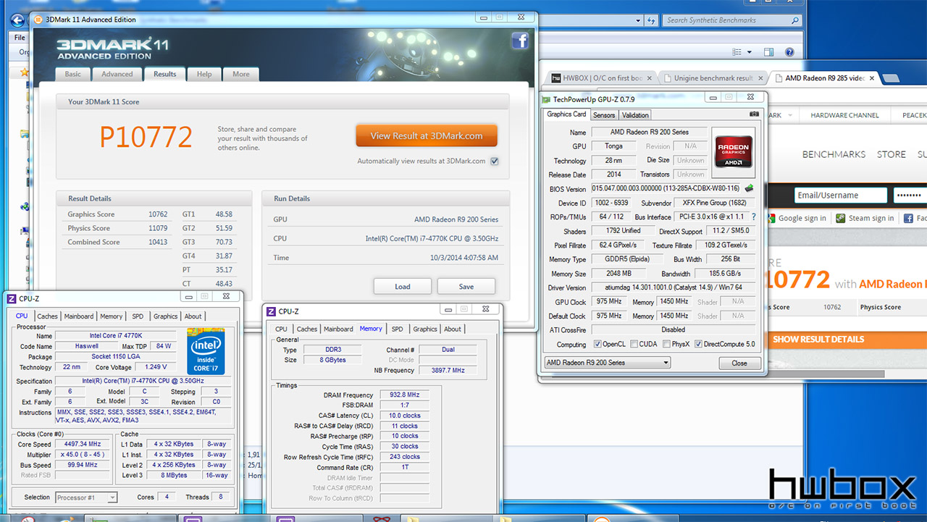Image resolution: width=927 pixels, height=522 pixels.
Task: Click the Save button in 3DMark
Action: point(466,286)
